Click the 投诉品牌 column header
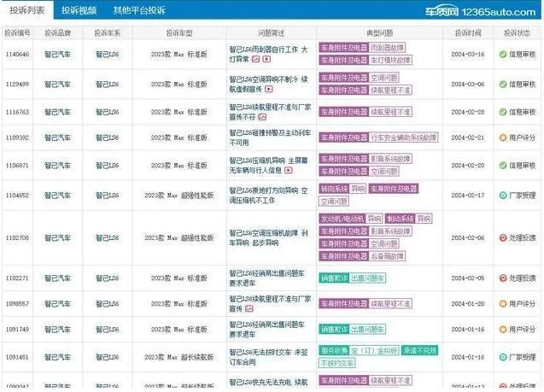Image resolution: width=544 pixels, height=392 pixels. pos(57,33)
